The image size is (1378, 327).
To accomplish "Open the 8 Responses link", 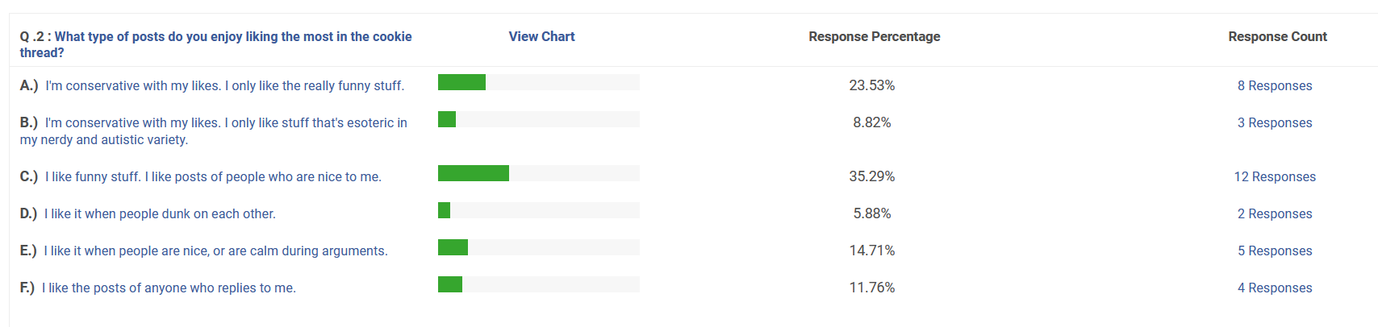I will pos(1275,85).
